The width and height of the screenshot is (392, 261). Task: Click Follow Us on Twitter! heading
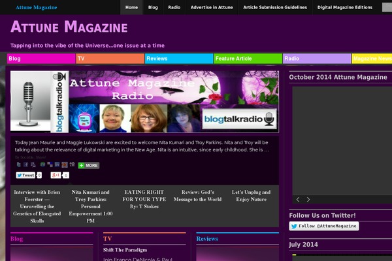[322, 215]
